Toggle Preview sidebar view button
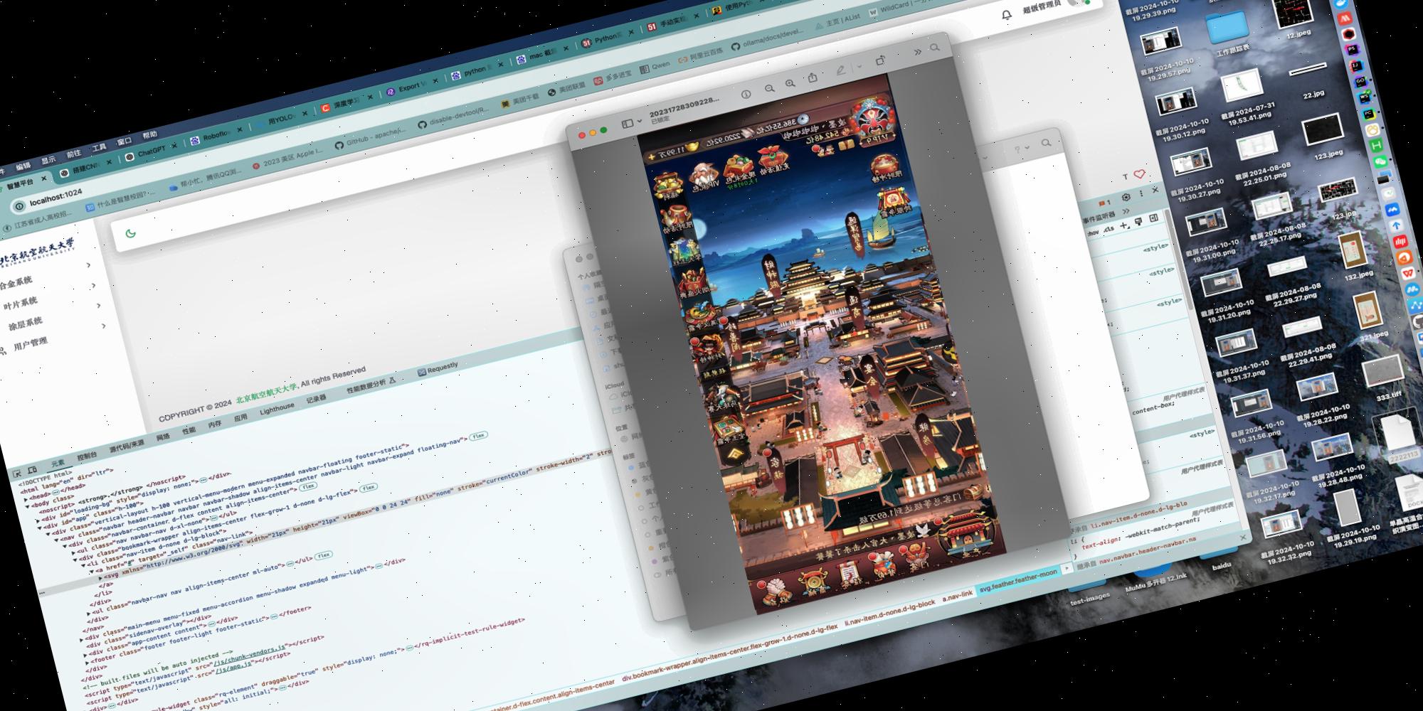Screen dimensions: 1423x711 (628, 124)
